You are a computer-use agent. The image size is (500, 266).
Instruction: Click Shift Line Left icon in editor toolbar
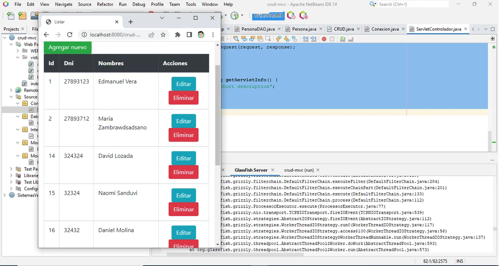tap(305, 39)
